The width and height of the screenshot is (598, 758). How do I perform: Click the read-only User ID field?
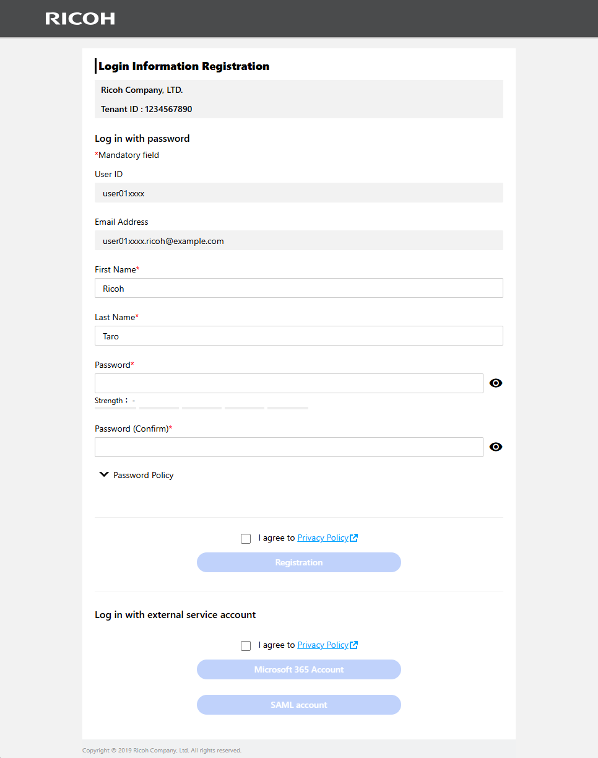[298, 193]
